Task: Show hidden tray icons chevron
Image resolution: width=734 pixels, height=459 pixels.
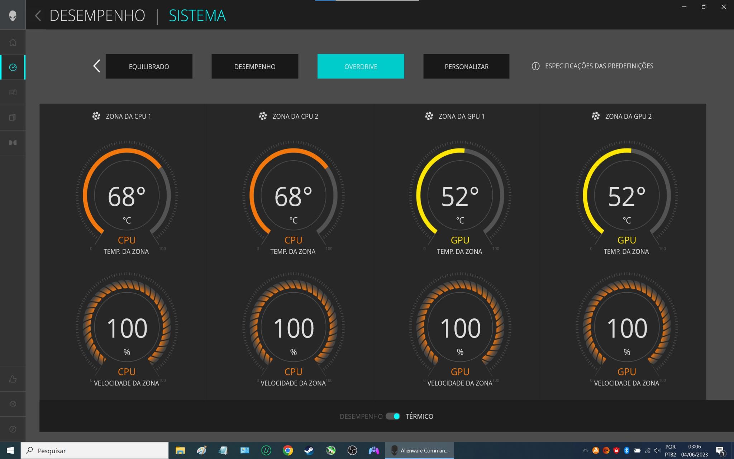Action: (x=585, y=450)
